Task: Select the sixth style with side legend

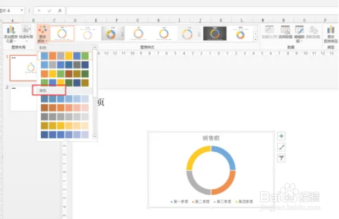Action: pyautogui.click(x=189, y=34)
